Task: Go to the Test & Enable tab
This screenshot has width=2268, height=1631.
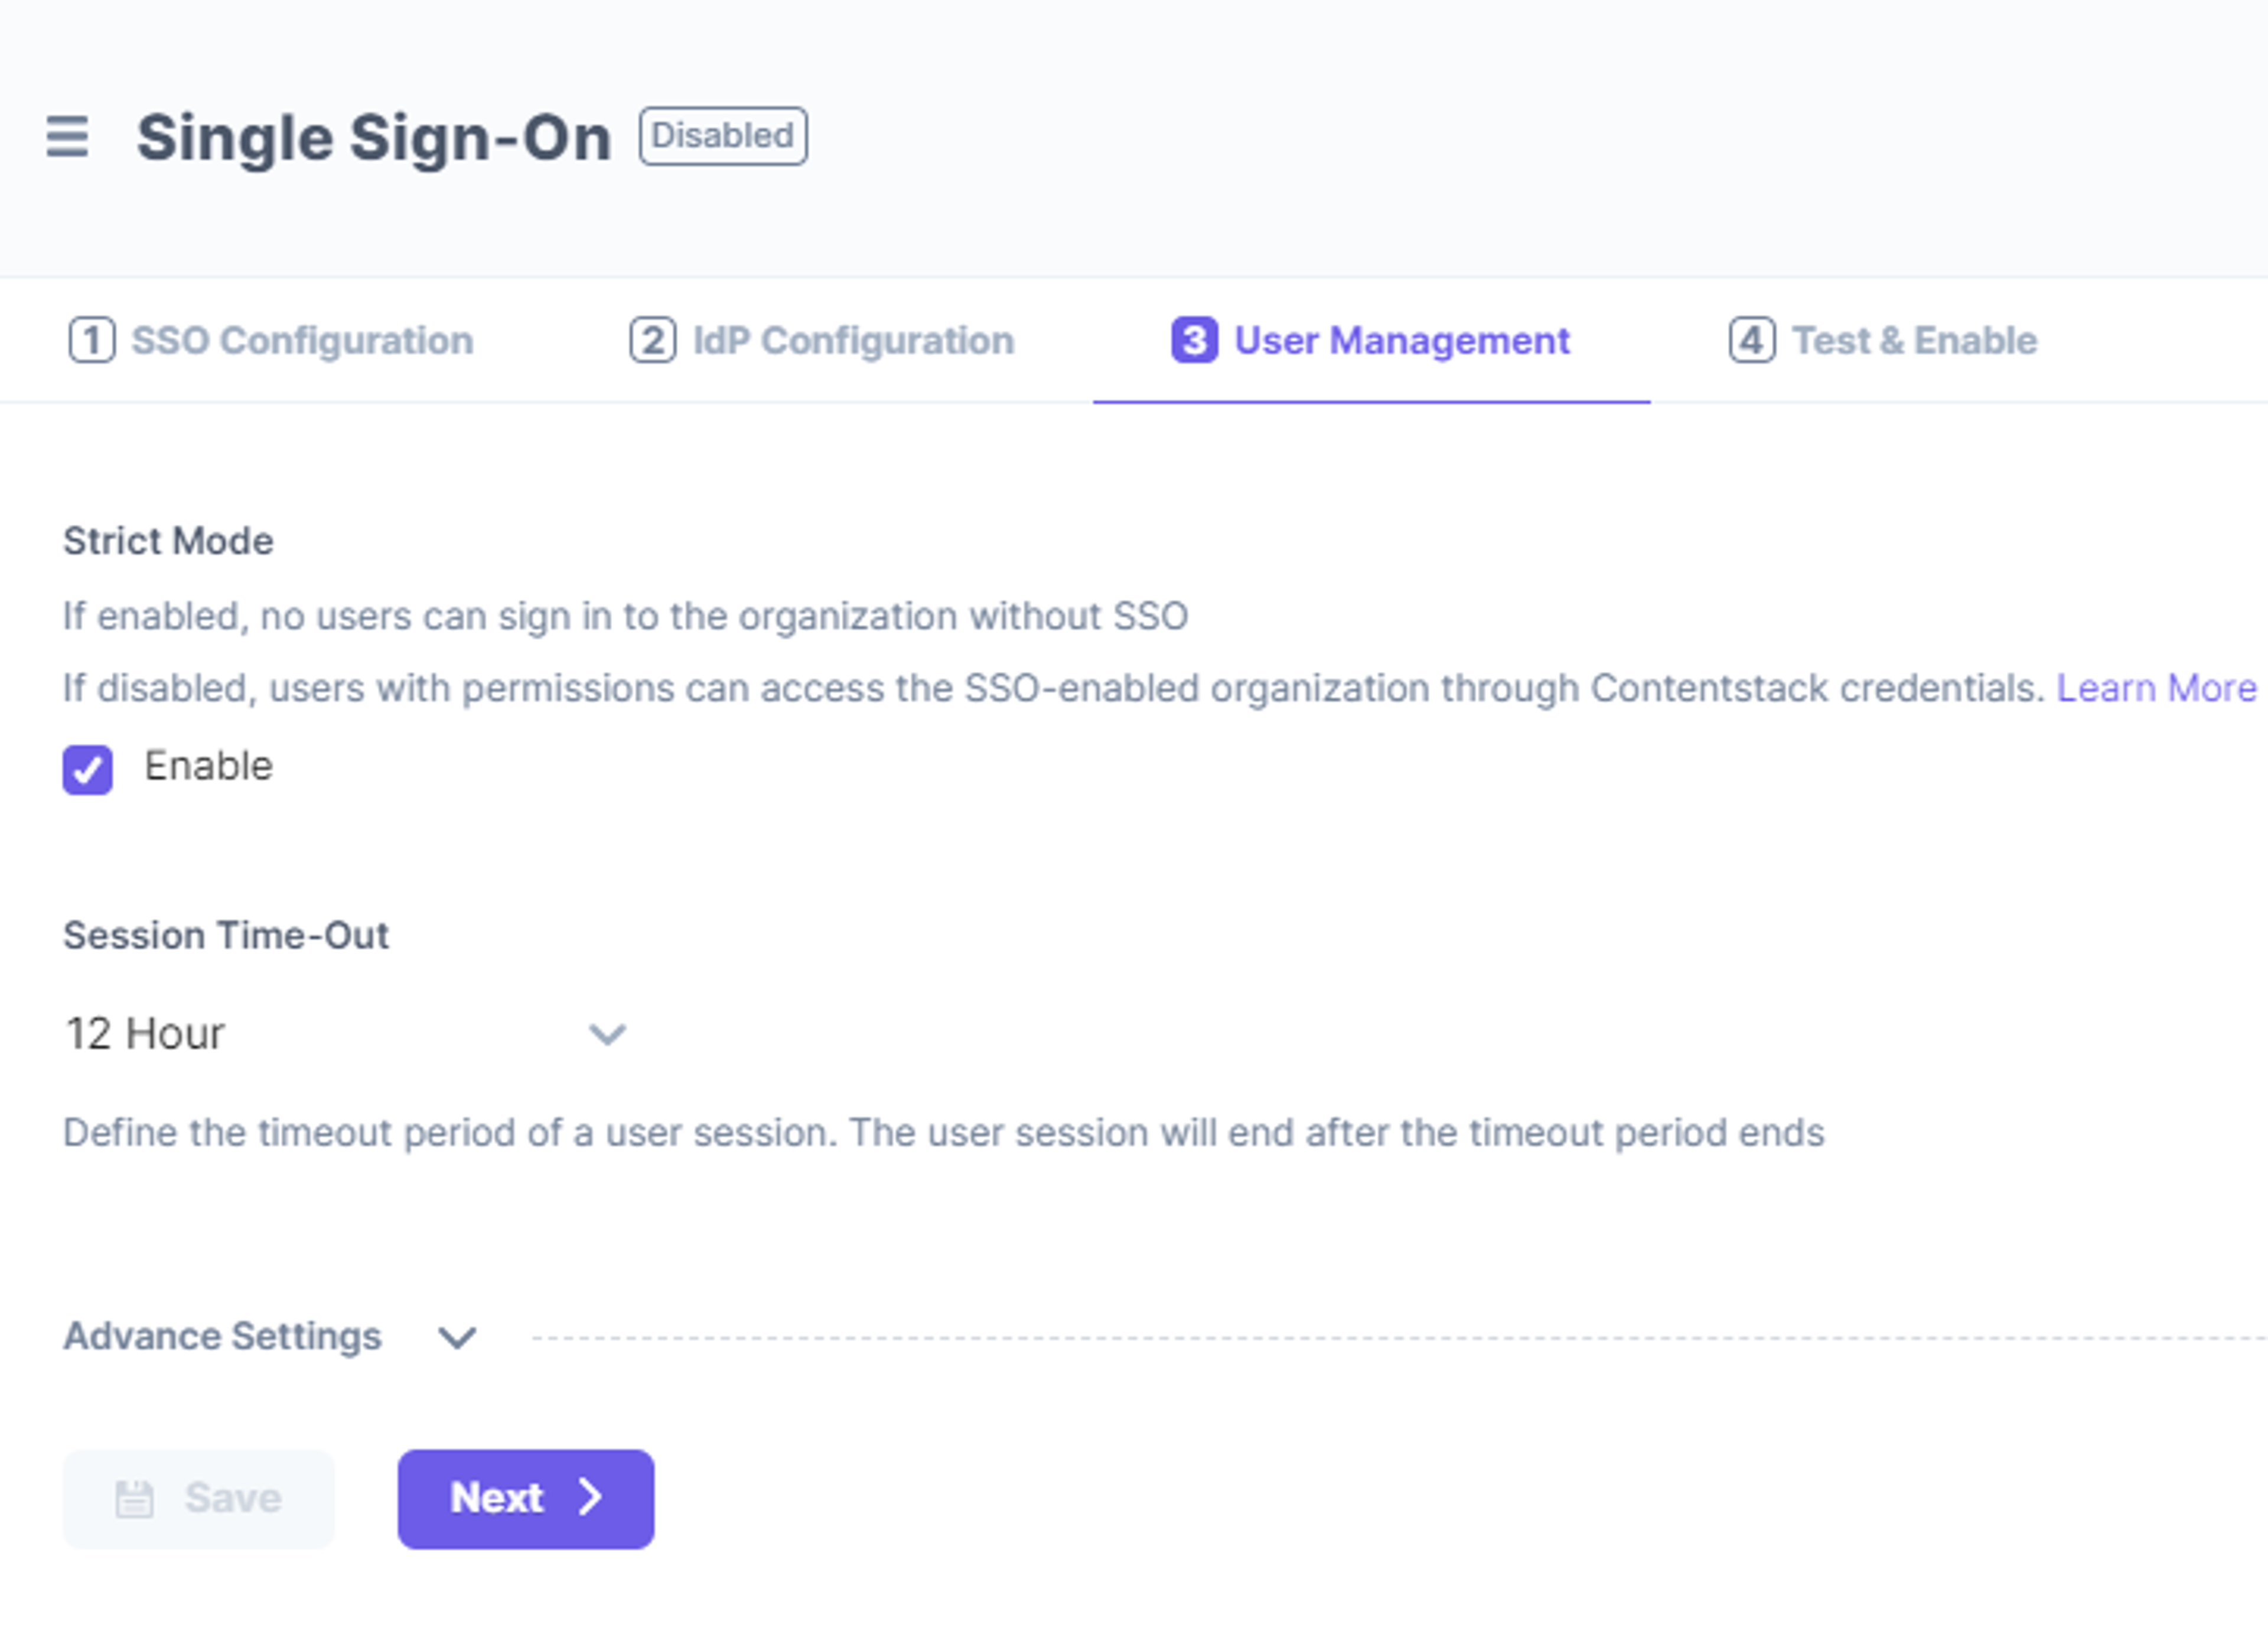Action: [1883, 341]
